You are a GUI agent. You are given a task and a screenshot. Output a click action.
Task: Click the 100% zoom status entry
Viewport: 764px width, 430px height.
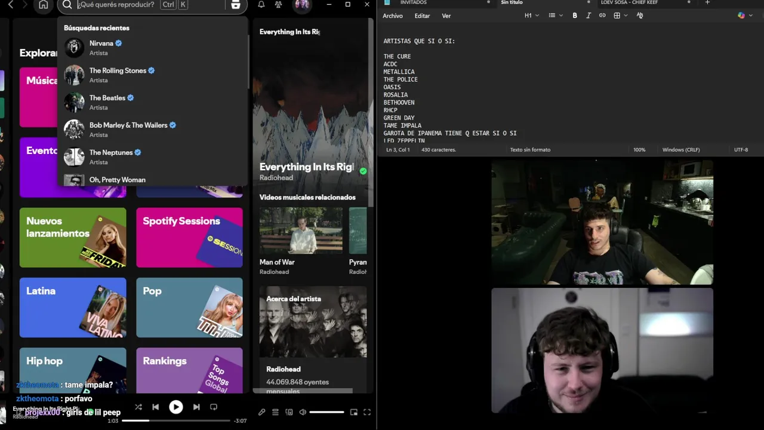pyautogui.click(x=639, y=150)
